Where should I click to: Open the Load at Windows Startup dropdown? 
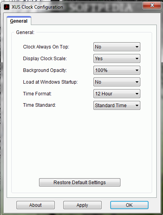(x=117, y=82)
